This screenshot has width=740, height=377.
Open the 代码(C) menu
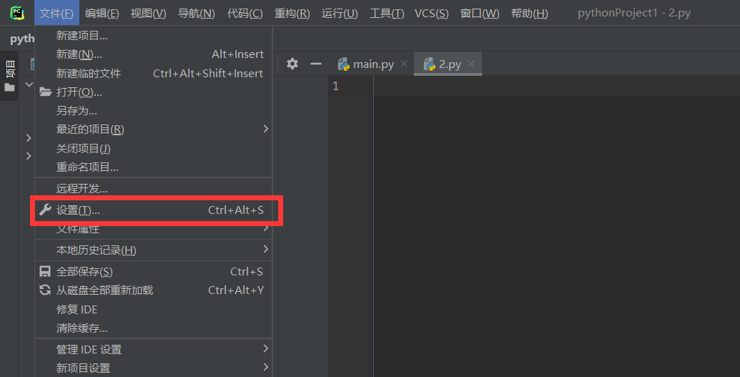pyautogui.click(x=245, y=13)
